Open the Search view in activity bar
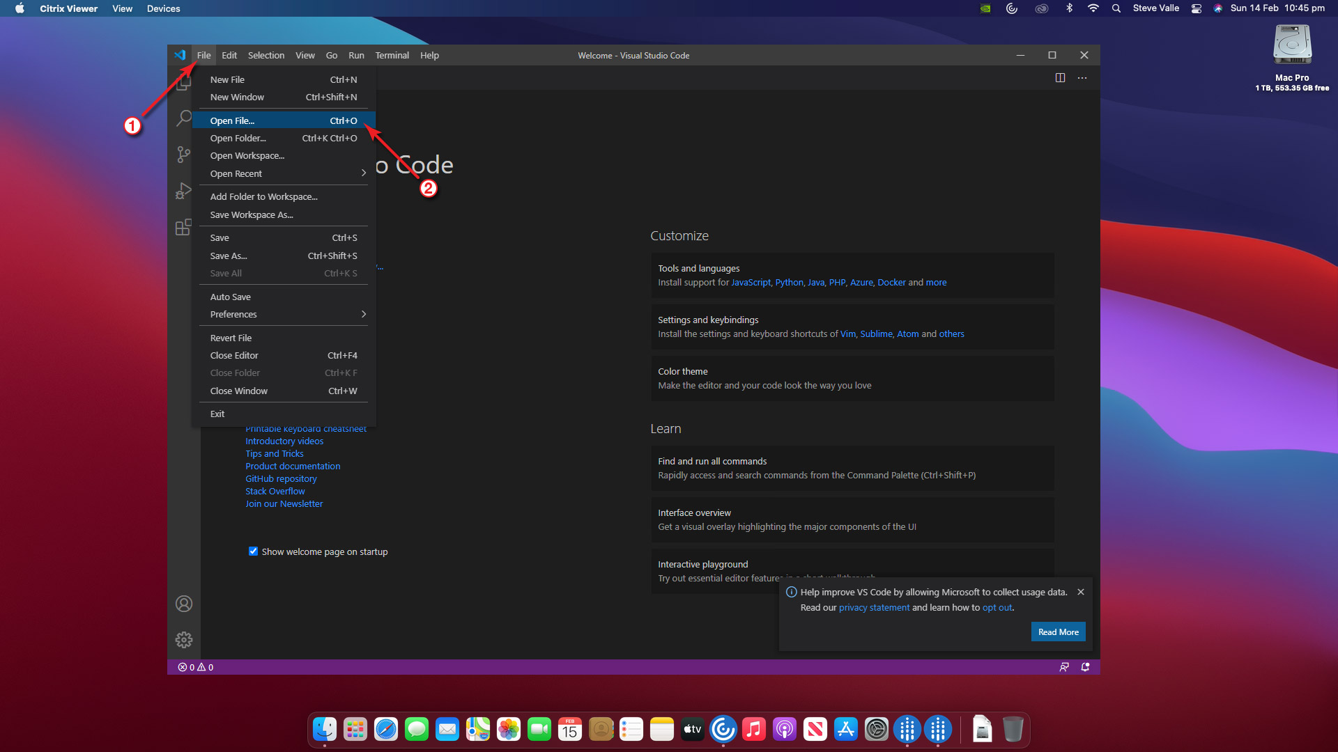 [x=183, y=118]
